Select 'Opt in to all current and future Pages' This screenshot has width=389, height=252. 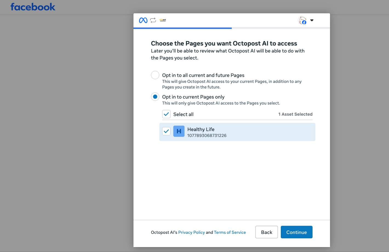click(x=155, y=75)
